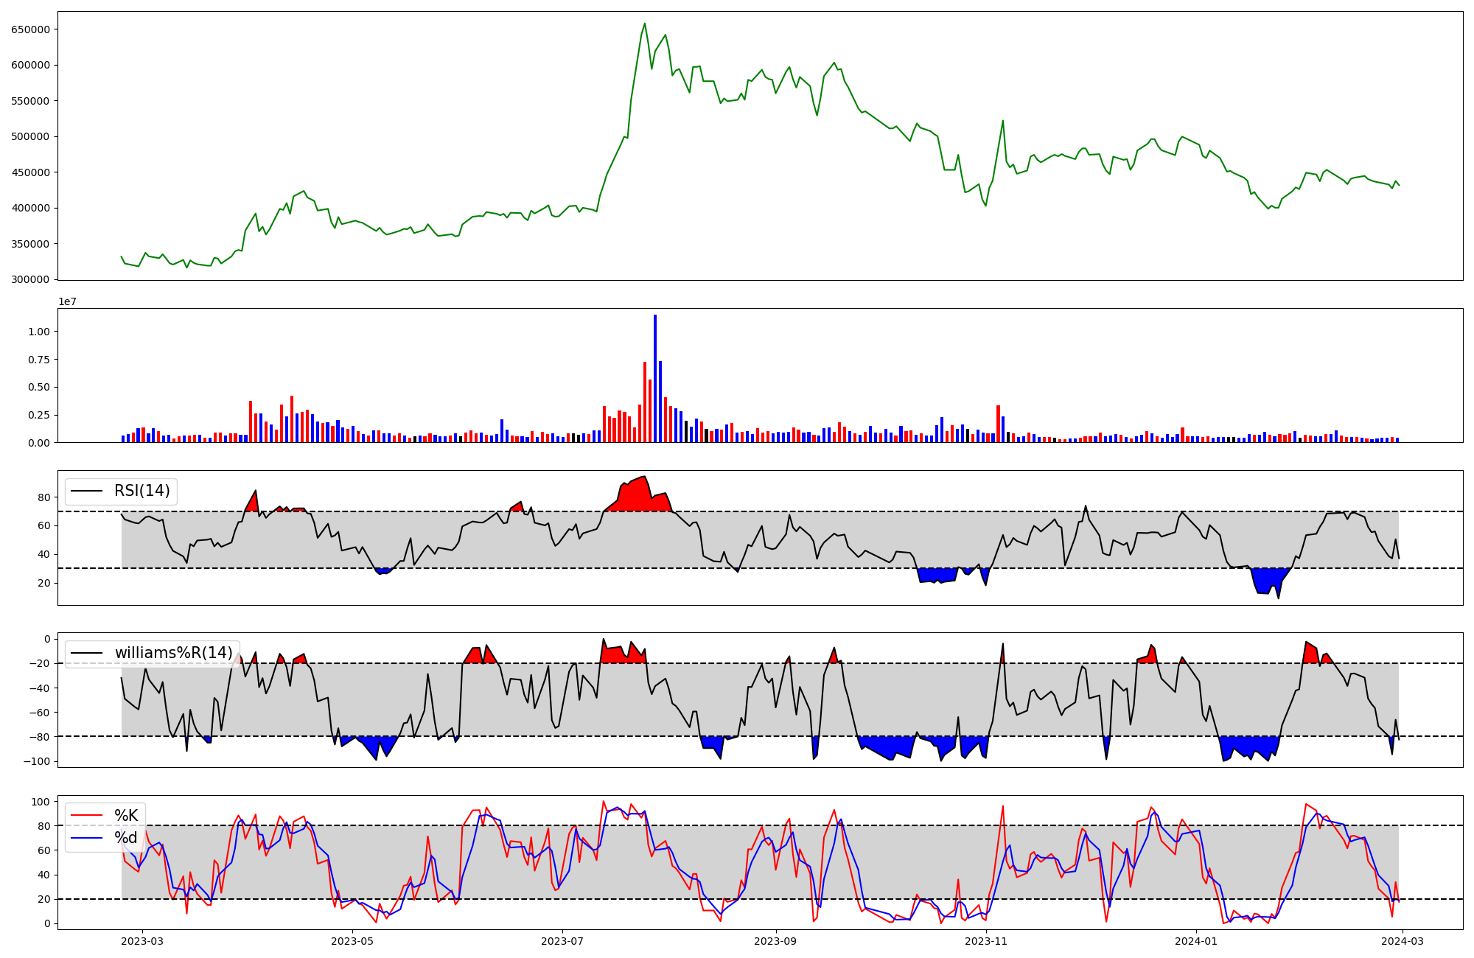Click the RSI(14) legend label
This screenshot has height=958, width=1474.
point(142,491)
